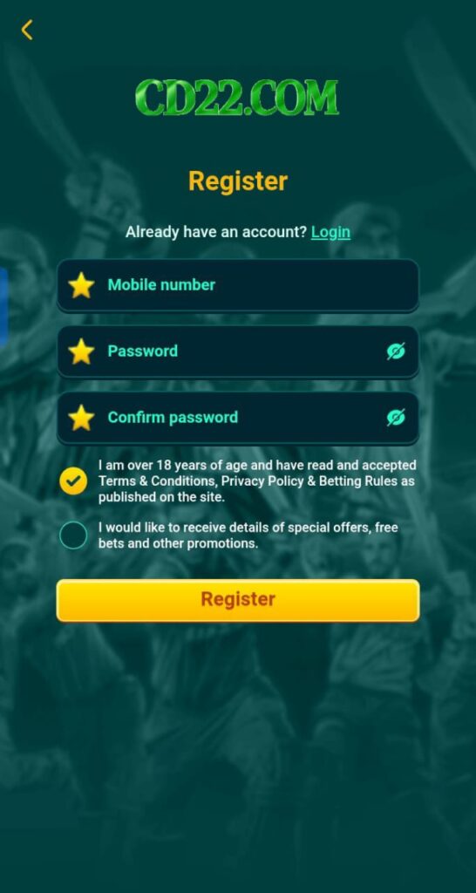Select the Confirm password input field
The width and height of the screenshot is (476, 893).
click(238, 418)
